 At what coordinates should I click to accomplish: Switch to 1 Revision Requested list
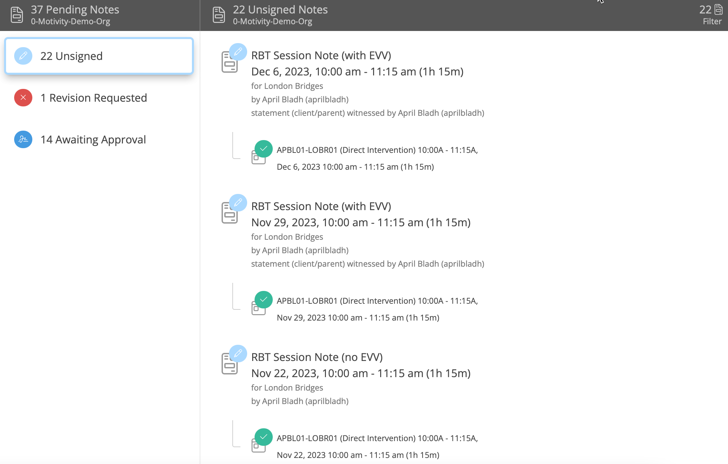tap(94, 98)
